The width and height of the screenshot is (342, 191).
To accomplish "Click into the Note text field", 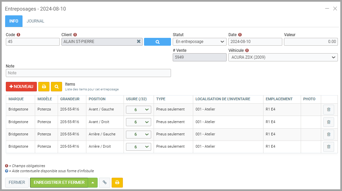I will pyautogui.click(x=88, y=73).
